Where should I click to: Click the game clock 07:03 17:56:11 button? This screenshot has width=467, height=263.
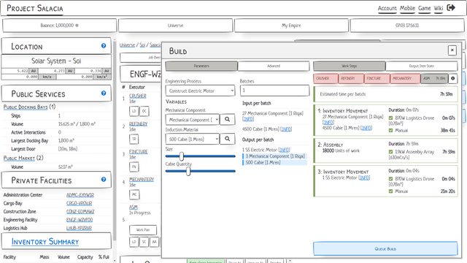coord(407,26)
